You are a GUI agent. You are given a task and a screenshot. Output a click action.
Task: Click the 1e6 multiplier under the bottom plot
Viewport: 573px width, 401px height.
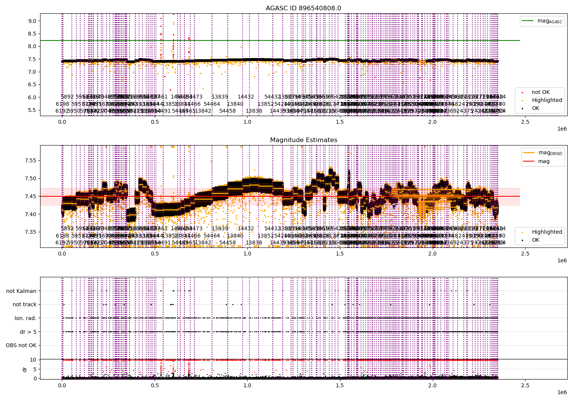click(562, 392)
